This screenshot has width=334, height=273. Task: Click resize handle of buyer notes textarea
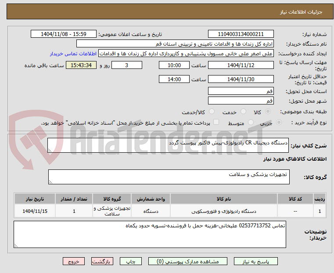[x=16, y=245]
